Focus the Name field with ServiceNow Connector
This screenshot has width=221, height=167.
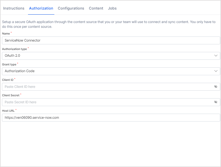coord(111,40)
